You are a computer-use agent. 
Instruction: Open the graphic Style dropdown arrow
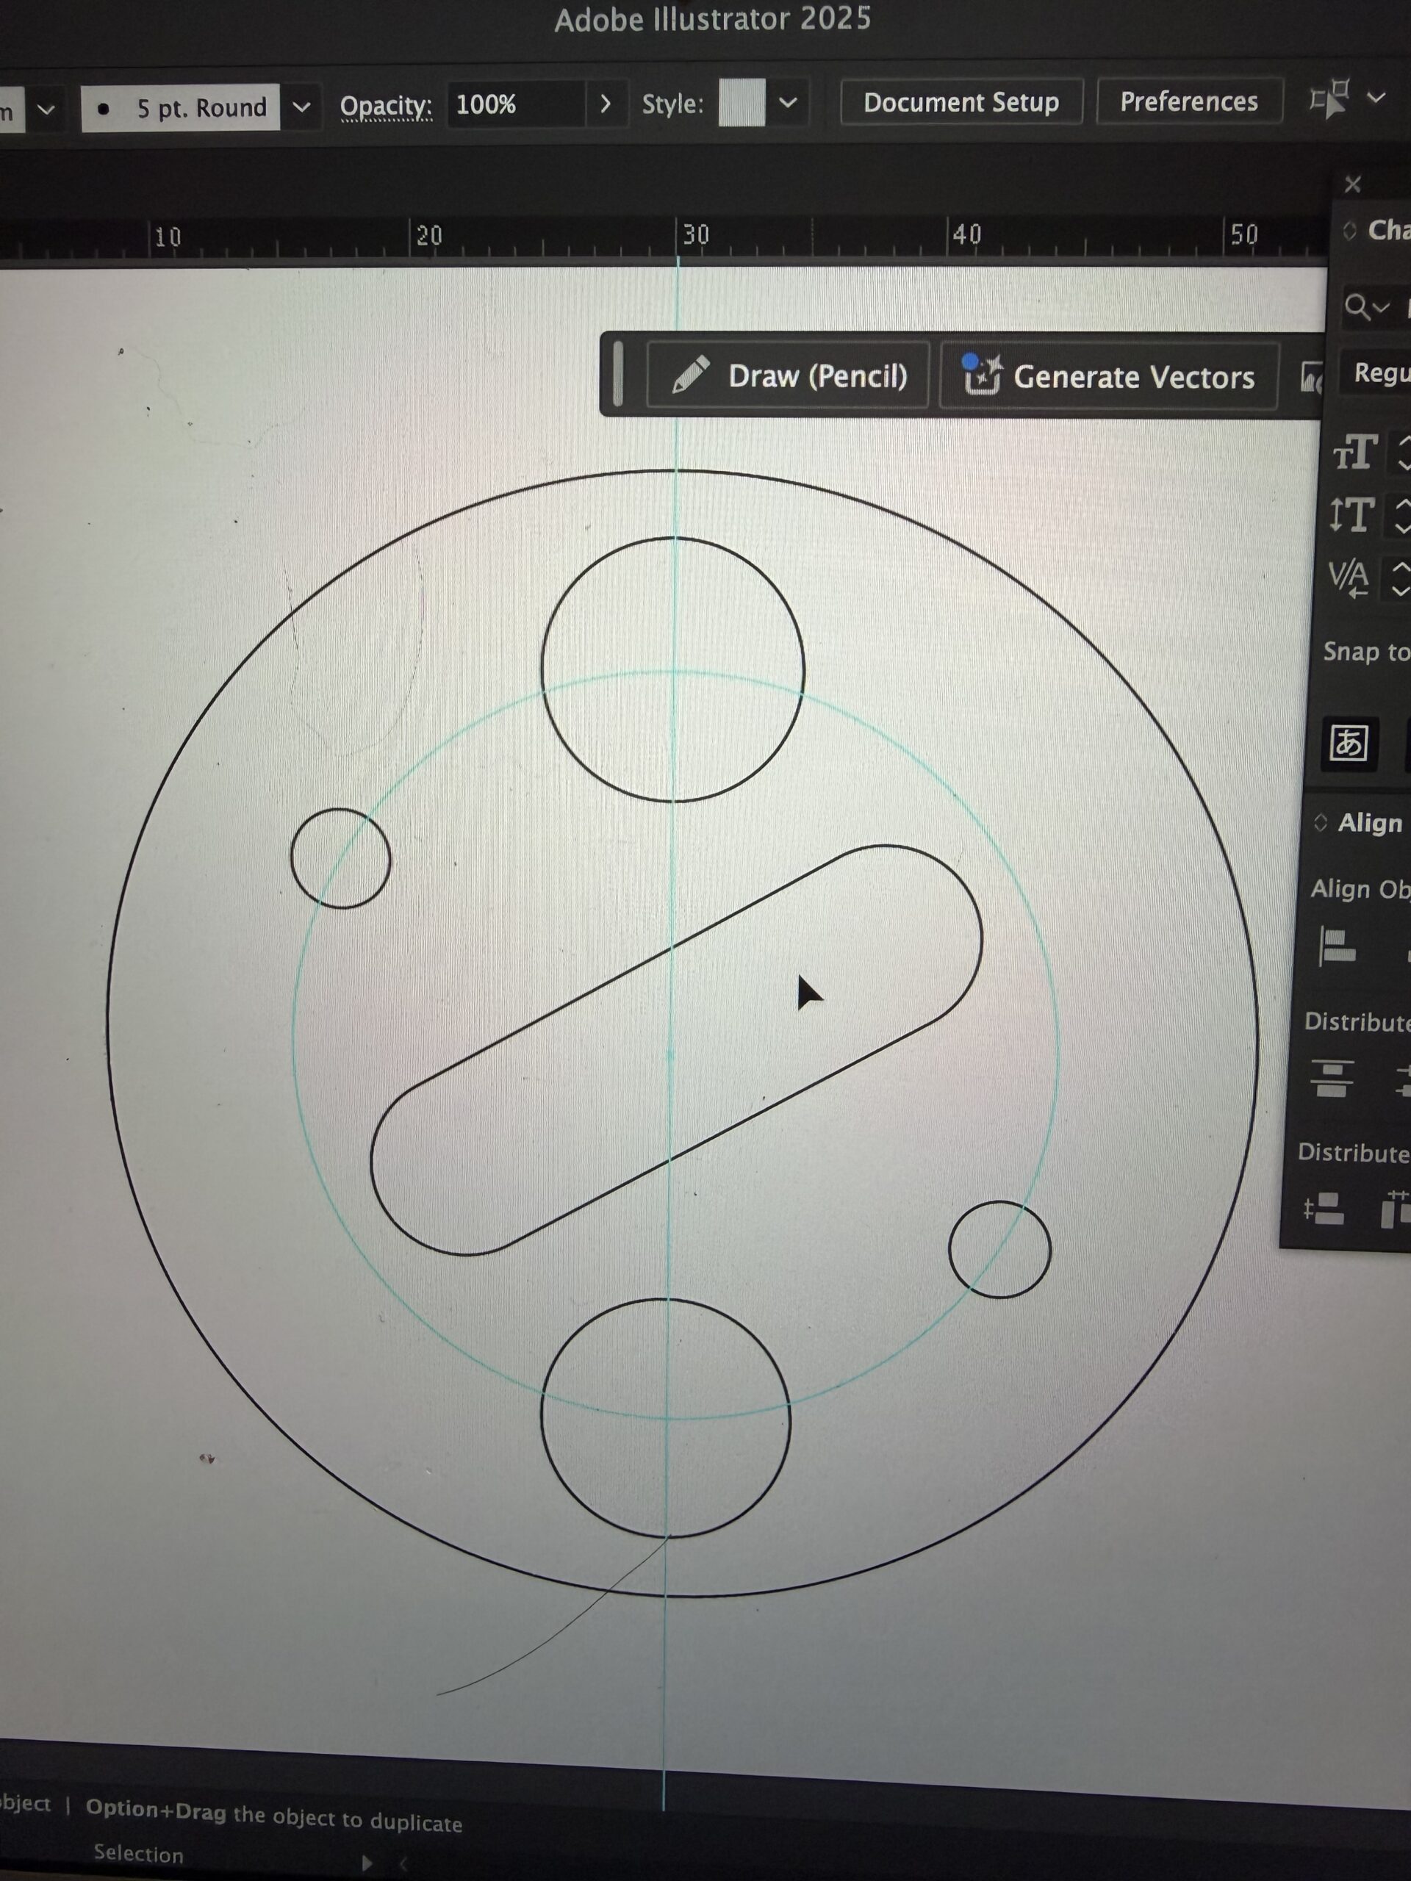(788, 103)
